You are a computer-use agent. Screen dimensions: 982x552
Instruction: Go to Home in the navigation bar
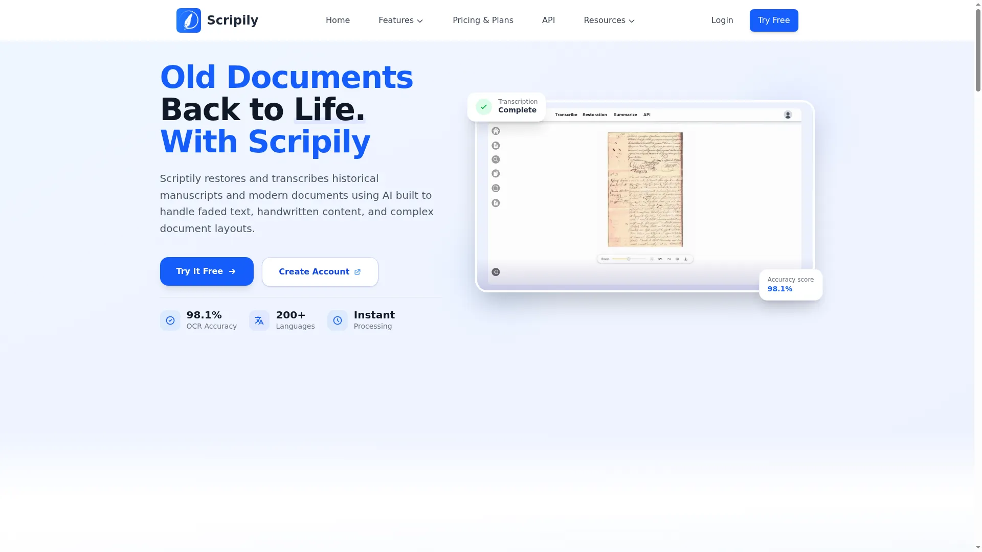pos(338,20)
